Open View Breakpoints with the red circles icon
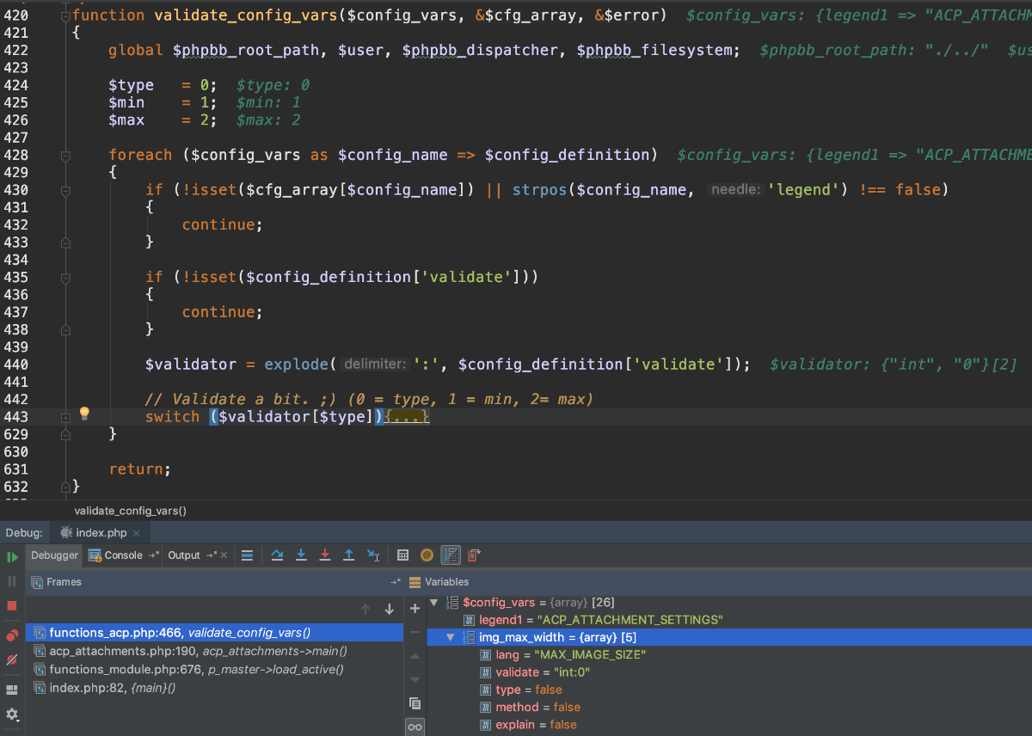This screenshot has width=1032, height=736. 12,635
